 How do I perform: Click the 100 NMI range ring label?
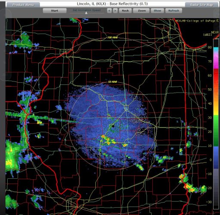coord(113,37)
